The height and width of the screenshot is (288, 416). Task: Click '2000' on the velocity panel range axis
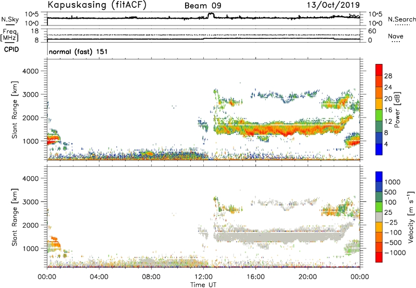(x=30, y=225)
